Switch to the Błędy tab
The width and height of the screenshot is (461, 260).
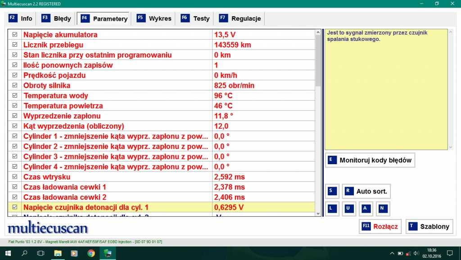pos(57,18)
